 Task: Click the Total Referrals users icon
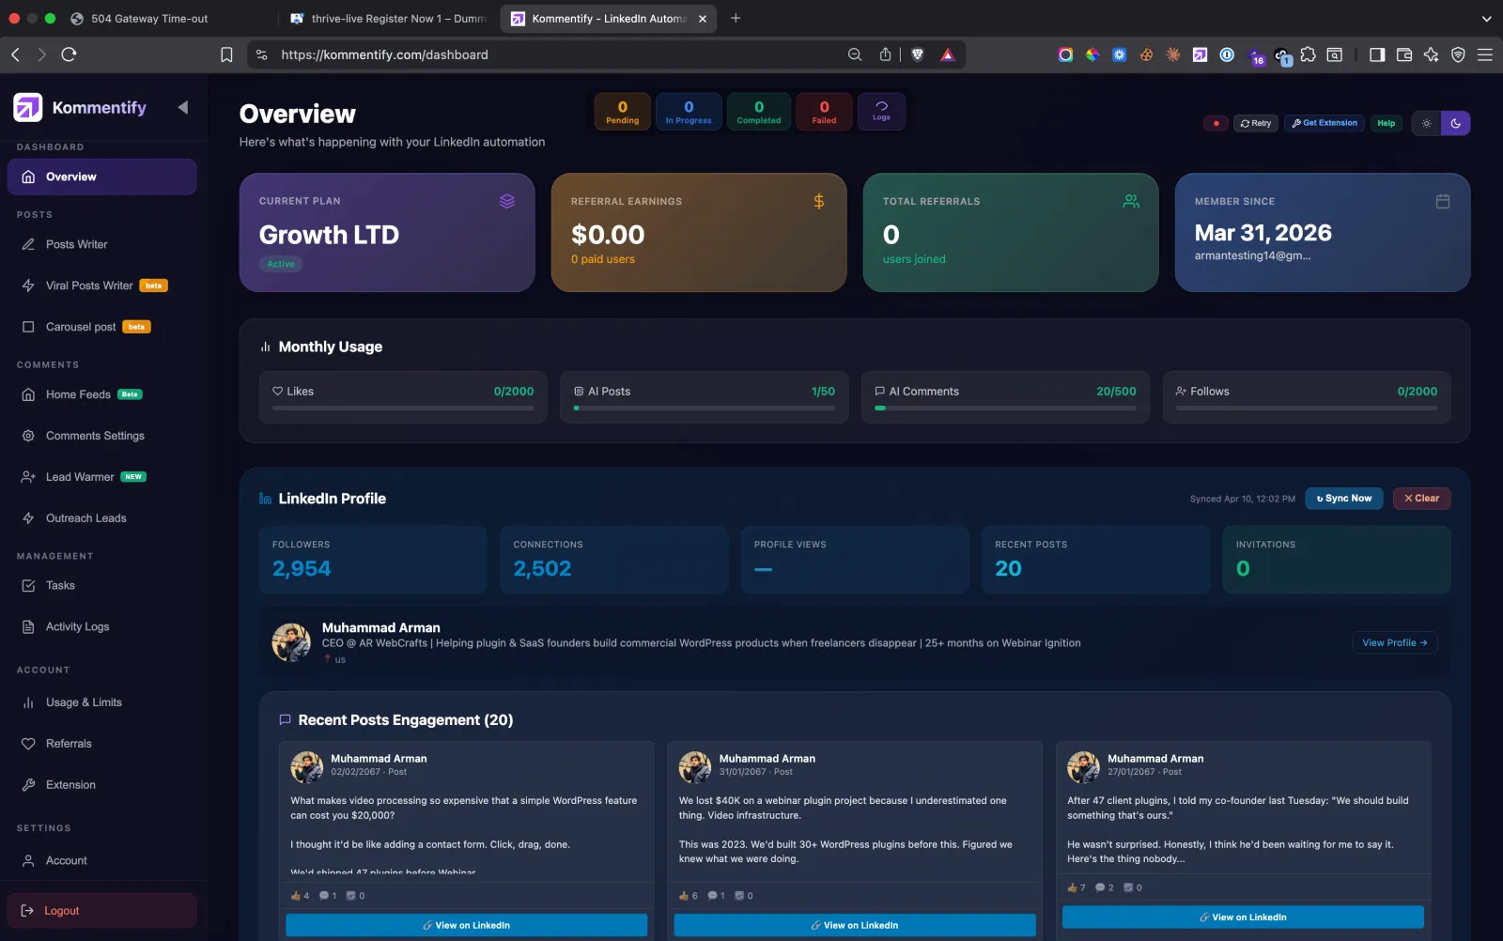click(x=1131, y=201)
